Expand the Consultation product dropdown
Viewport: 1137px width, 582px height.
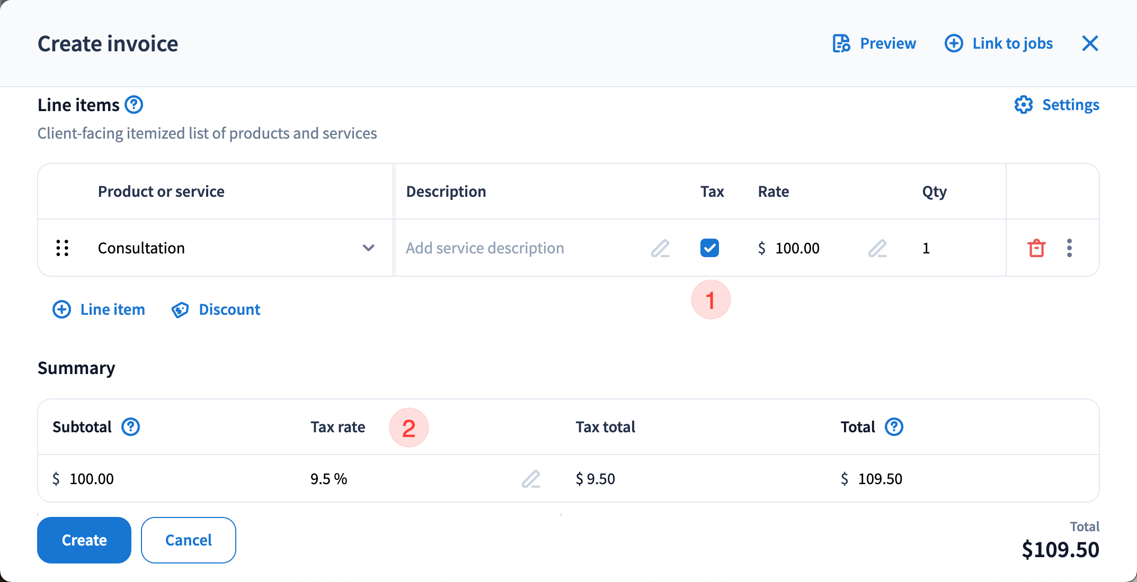pos(368,248)
